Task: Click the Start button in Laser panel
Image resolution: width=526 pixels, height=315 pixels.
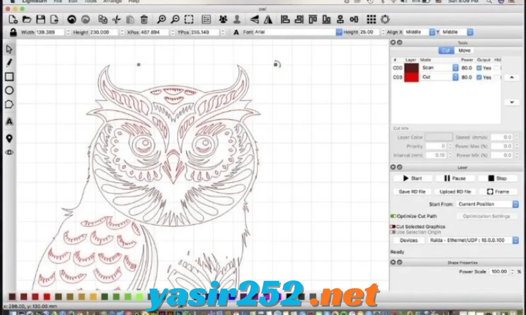Action: (412, 178)
